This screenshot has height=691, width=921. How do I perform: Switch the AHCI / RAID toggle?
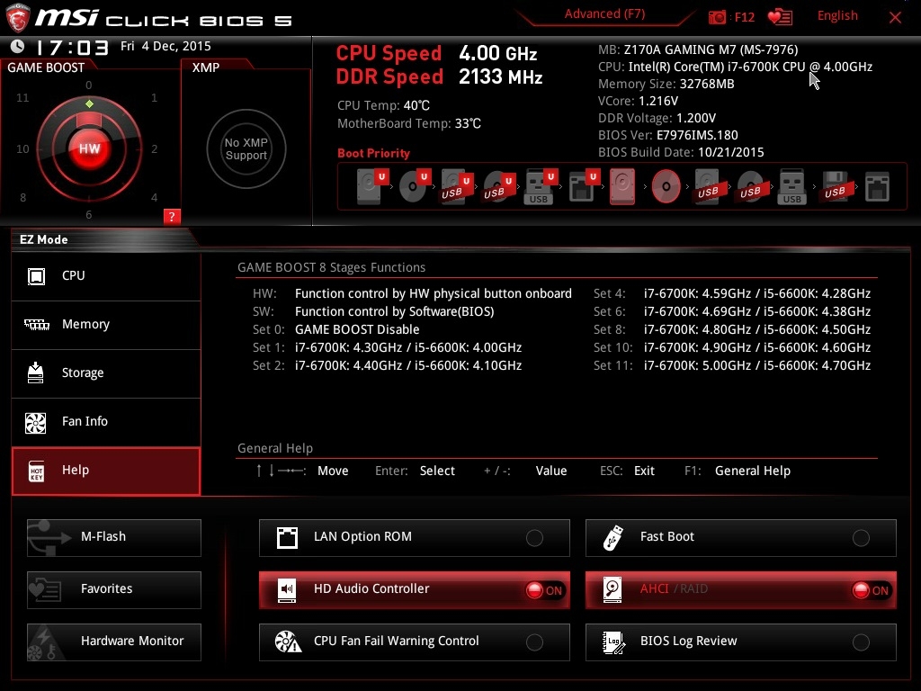click(x=871, y=590)
